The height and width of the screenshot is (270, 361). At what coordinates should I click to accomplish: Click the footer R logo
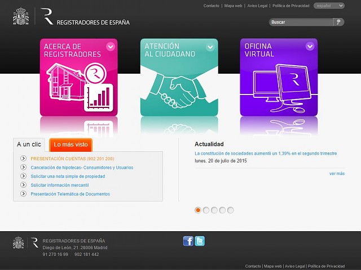click(x=34, y=242)
